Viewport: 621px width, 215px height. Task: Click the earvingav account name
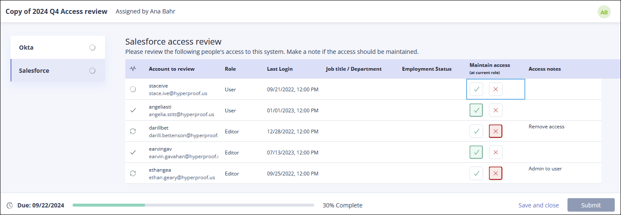tap(160, 149)
